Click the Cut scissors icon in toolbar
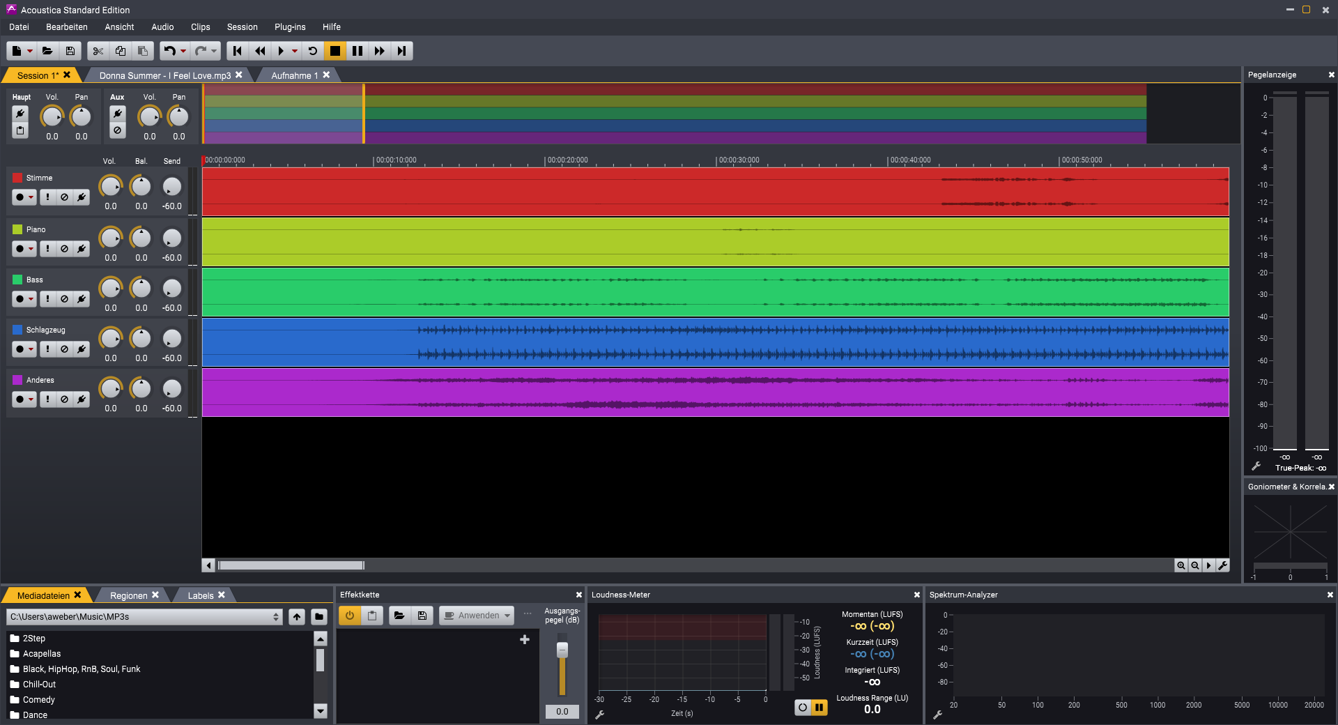The image size is (1338, 725). pyautogui.click(x=98, y=51)
